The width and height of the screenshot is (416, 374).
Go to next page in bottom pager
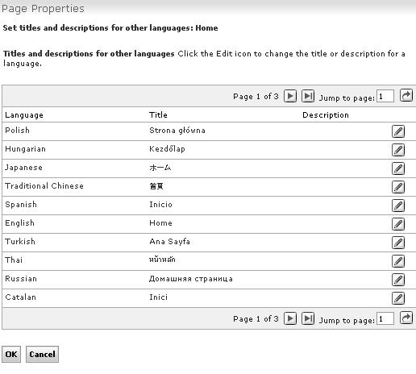pyautogui.click(x=290, y=318)
